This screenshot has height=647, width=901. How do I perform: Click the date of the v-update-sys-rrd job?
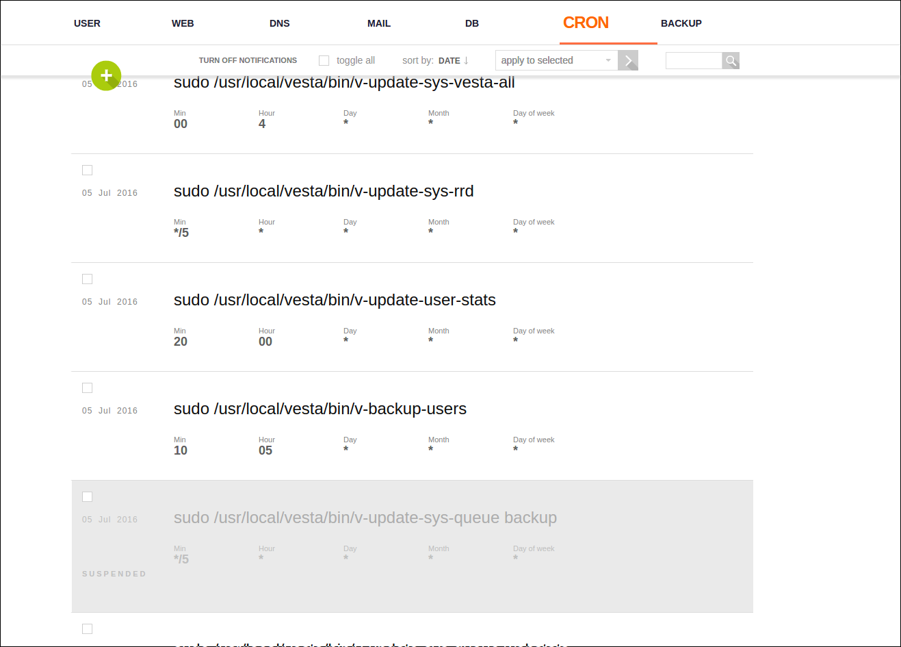coord(109,193)
